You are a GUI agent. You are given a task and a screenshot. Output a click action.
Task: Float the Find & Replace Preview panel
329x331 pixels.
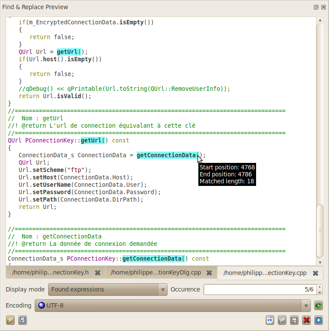316,7
